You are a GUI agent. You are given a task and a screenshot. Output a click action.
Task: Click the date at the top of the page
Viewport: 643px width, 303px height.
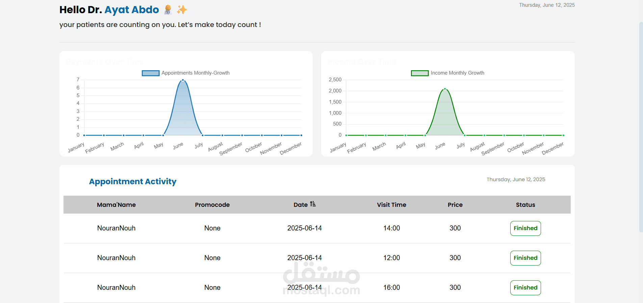pyautogui.click(x=547, y=5)
